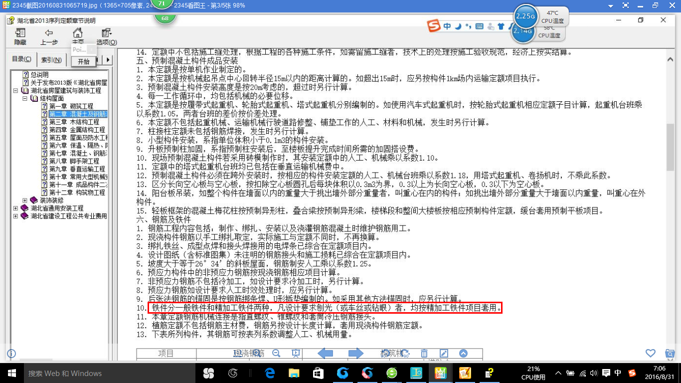Start slideshow from the viewer toolbar
This screenshot has width=681, height=383.
coord(296,353)
